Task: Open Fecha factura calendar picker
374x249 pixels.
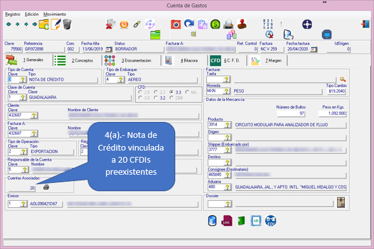Action: coord(314,50)
